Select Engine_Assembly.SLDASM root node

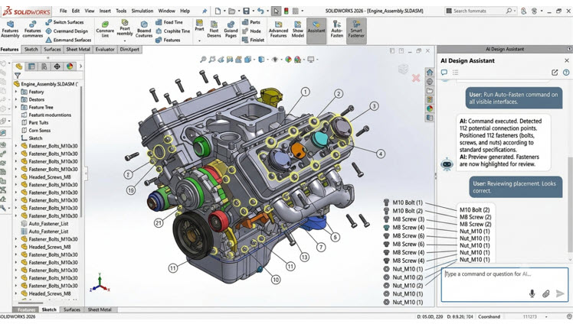coord(47,84)
